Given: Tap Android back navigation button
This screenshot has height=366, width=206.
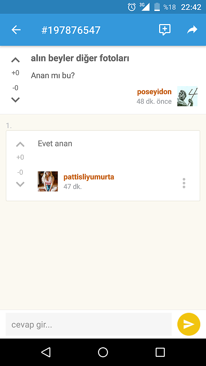Looking at the screenshot, I should click(46, 352).
